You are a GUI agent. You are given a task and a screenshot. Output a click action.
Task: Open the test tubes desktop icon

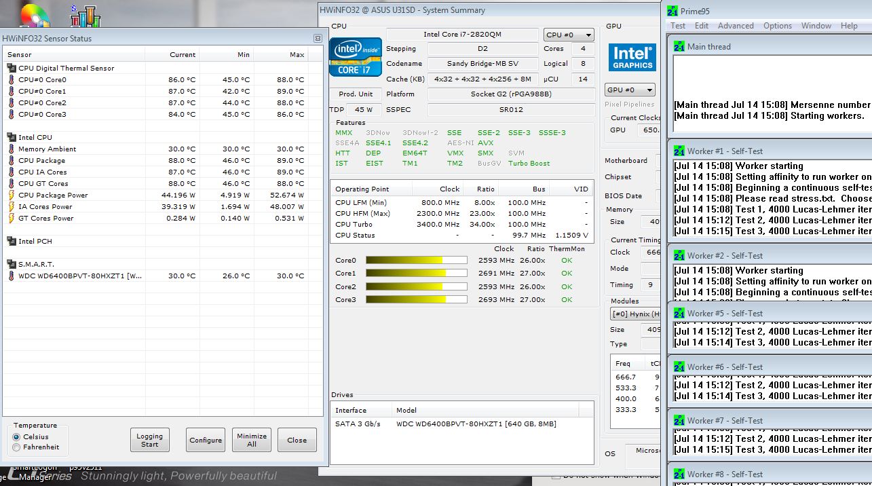85,15
